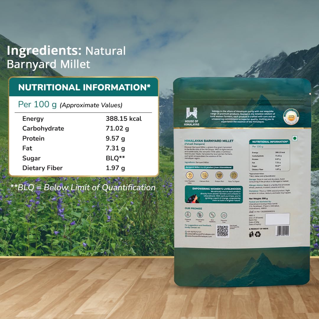Screen dimensions: 319x319
Task: Click the 100% Original gold seal badge
Action: 291,117
